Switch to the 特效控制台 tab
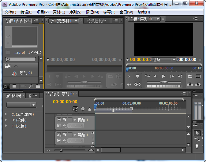Viewport: 206px width, 162px height. [96, 21]
